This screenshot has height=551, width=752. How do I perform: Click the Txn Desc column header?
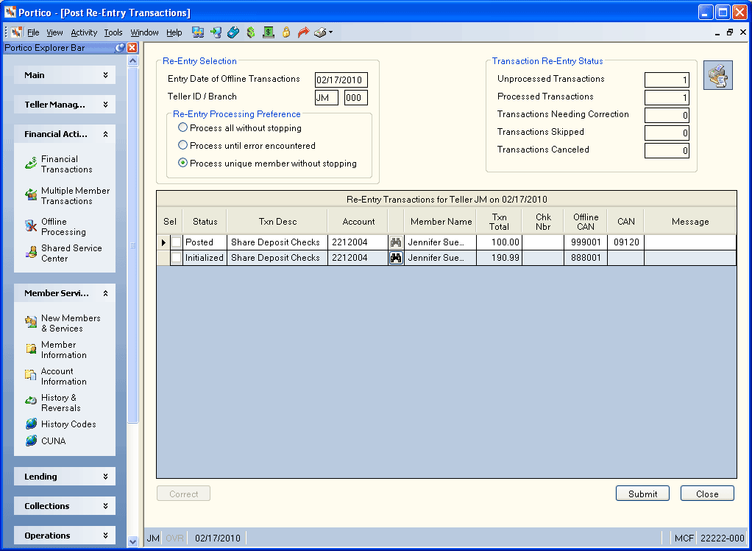(277, 221)
